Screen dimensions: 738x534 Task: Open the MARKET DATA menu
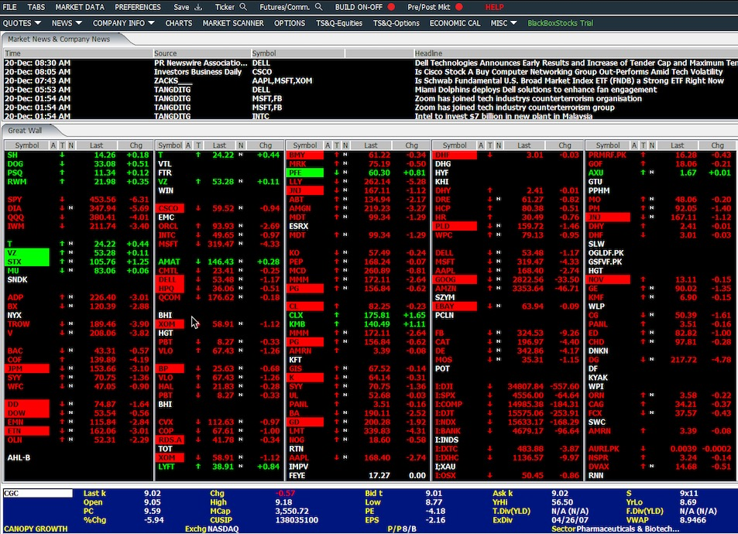tap(80, 7)
